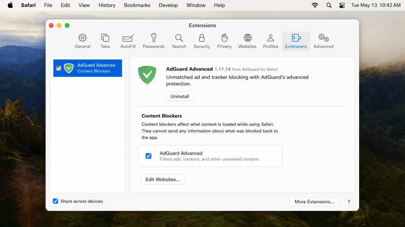The height and width of the screenshot is (227, 405).
Task: Open the Search preferences pane
Action: pyautogui.click(x=179, y=41)
